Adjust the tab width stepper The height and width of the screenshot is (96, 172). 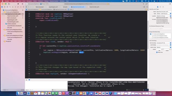coord(163,49)
